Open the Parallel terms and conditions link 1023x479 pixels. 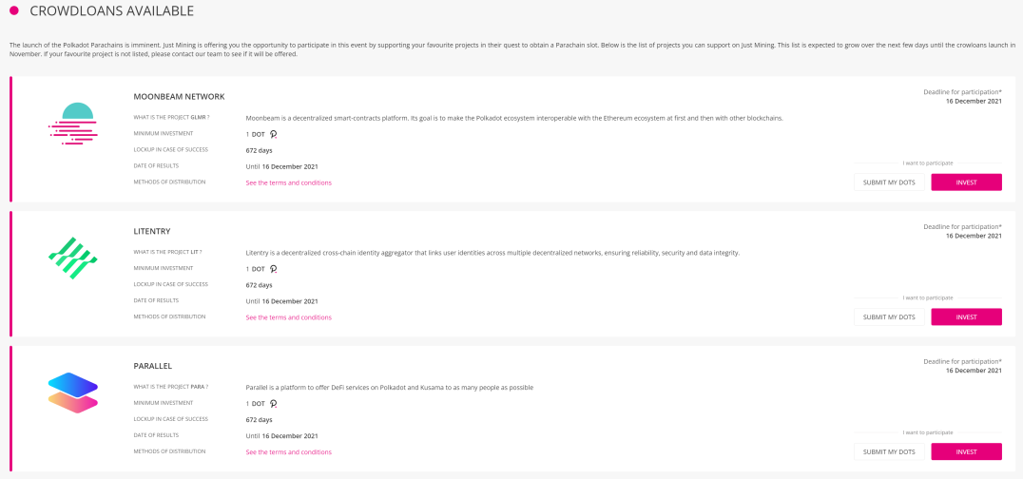point(288,451)
